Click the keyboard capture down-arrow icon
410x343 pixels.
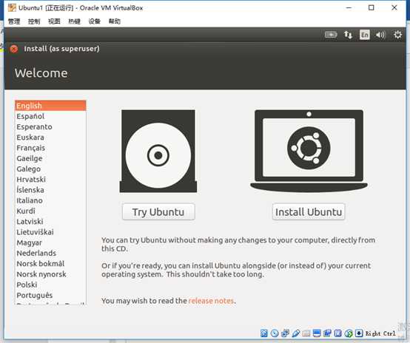coord(359,333)
